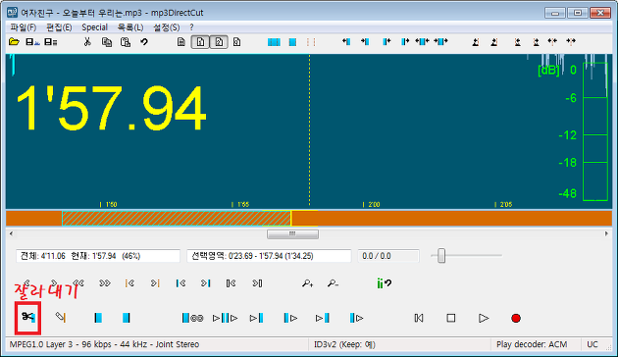Screen dimensions: 618x357
Task: Click the dB level meter on the right
Action: point(594,131)
